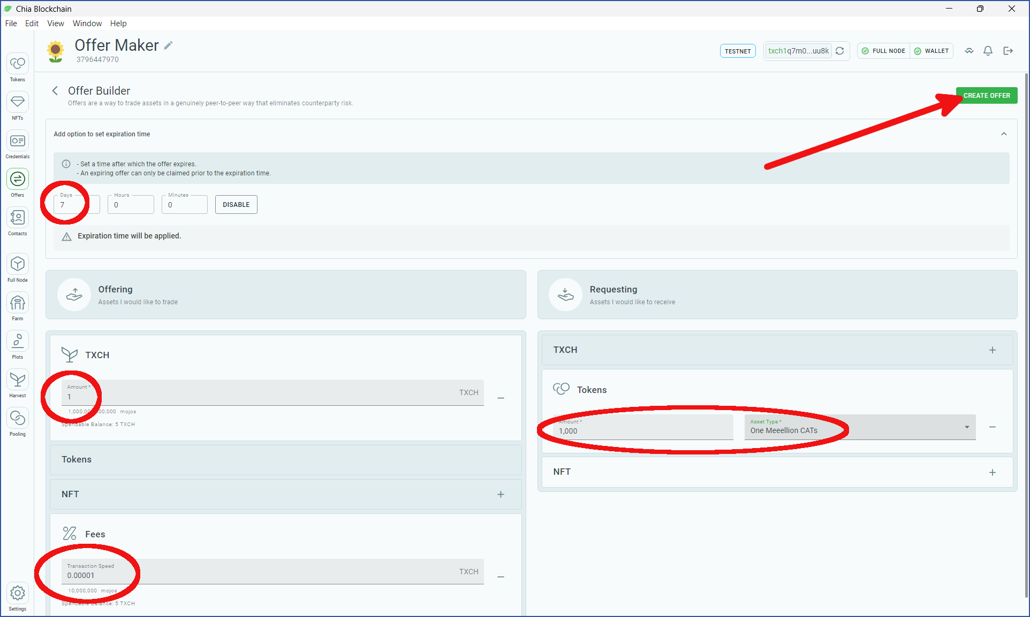Open the View menu
The width and height of the screenshot is (1030, 617).
point(56,24)
